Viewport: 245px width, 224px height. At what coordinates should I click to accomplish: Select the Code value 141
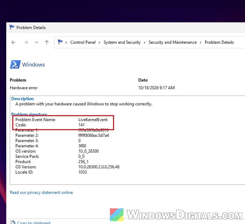(x=82, y=125)
